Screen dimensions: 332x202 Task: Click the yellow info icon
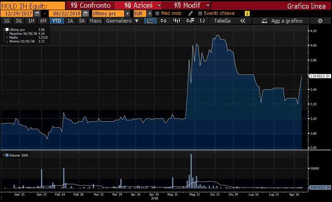[247, 14]
